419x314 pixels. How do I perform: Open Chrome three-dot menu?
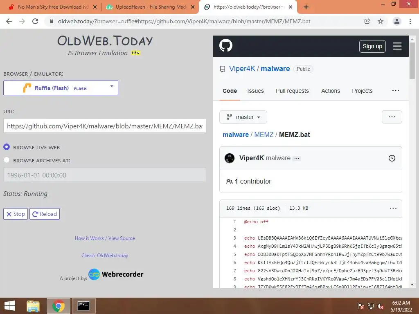tap(410, 21)
